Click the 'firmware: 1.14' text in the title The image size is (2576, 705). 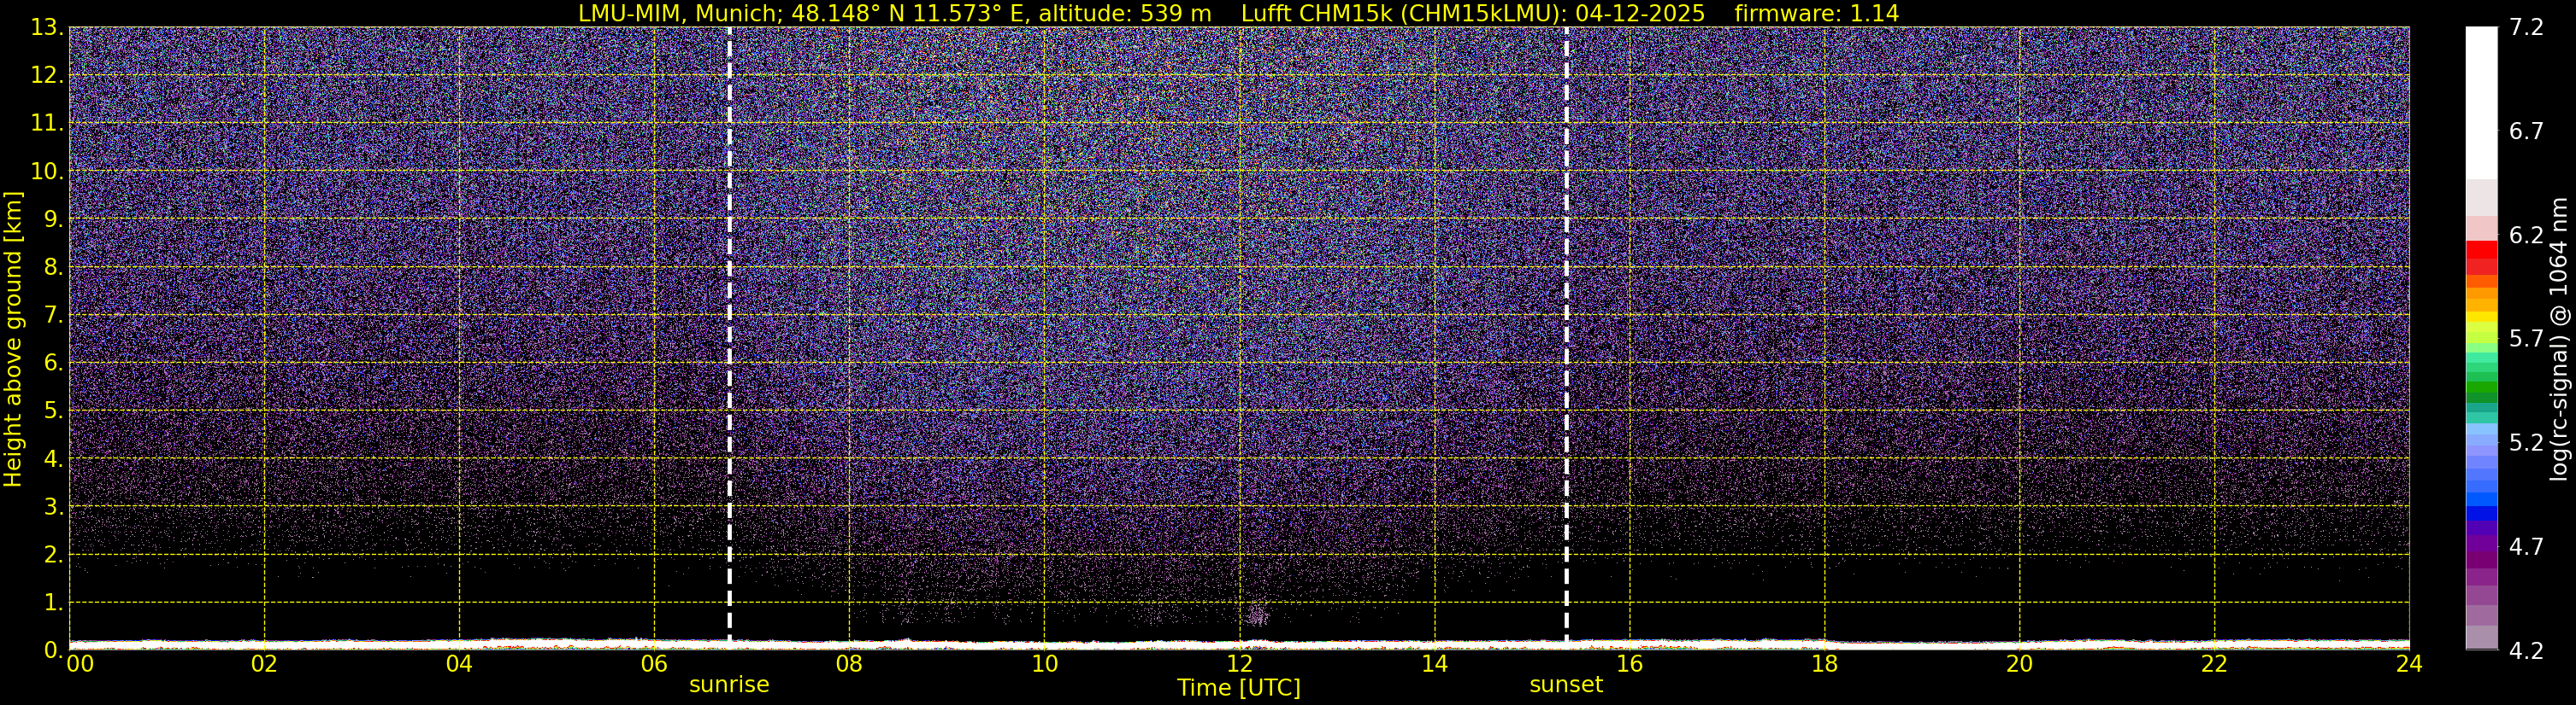pos(1816,13)
